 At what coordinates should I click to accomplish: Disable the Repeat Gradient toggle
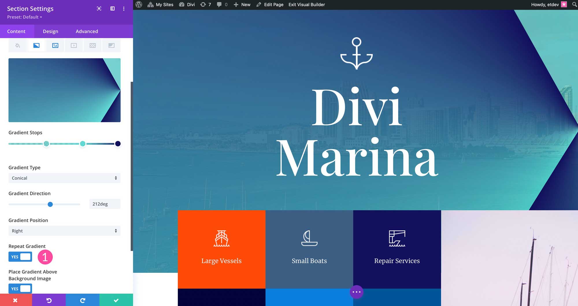pos(20,257)
